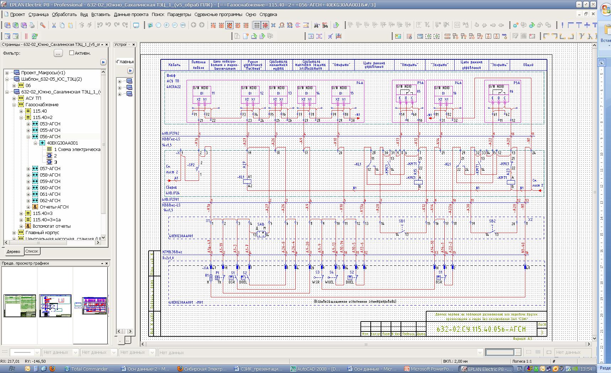Toggle the grid snap button with red center

[265, 25]
